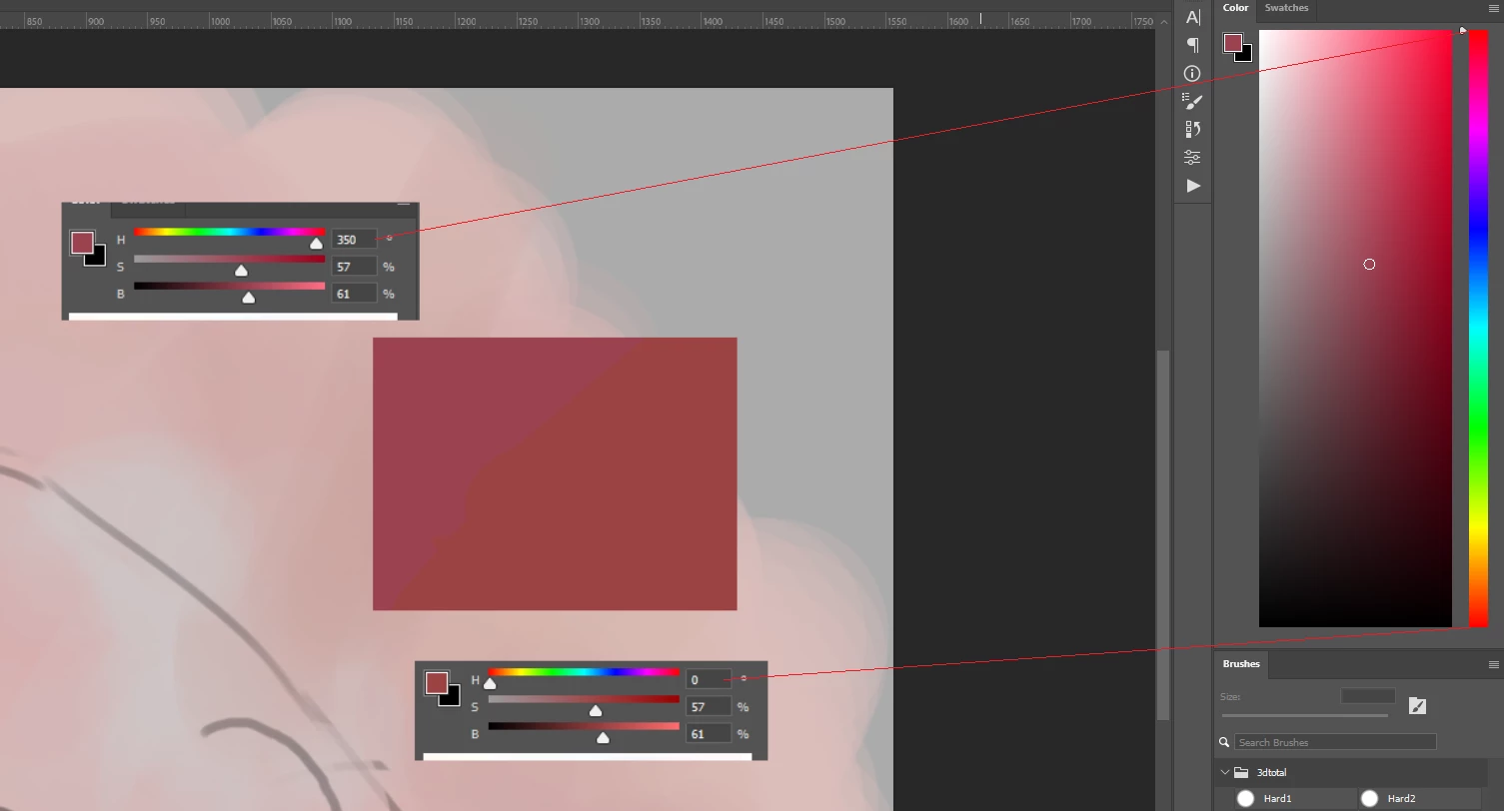Open the Paragraph panel icon
The width and height of the screenshot is (1504, 811).
(1192, 45)
